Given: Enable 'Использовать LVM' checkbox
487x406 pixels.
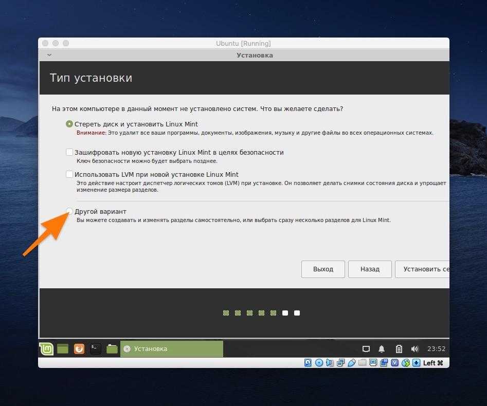Looking at the screenshot, I should 69,174.
